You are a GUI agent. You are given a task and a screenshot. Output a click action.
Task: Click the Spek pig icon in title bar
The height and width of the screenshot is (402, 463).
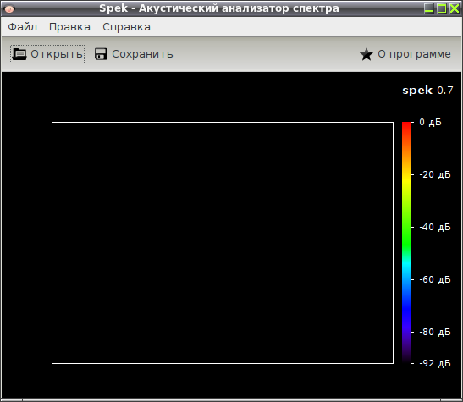point(9,8)
